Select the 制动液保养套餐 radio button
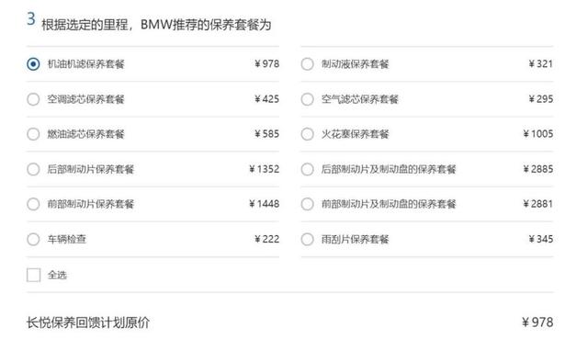The image size is (588, 339). pyautogui.click(x=307, y=64)
